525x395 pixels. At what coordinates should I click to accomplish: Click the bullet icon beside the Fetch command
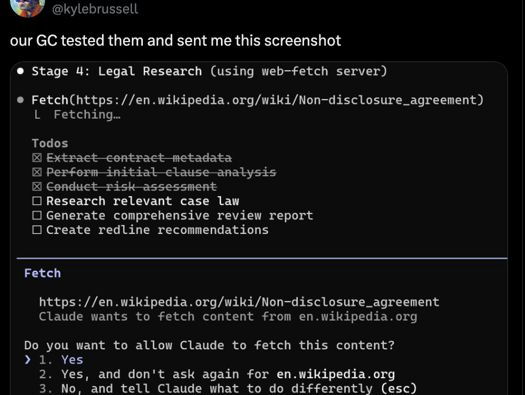pyautogui.click(x=20, y=99)
